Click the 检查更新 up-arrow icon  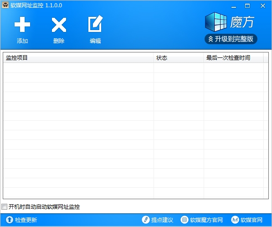10,220
